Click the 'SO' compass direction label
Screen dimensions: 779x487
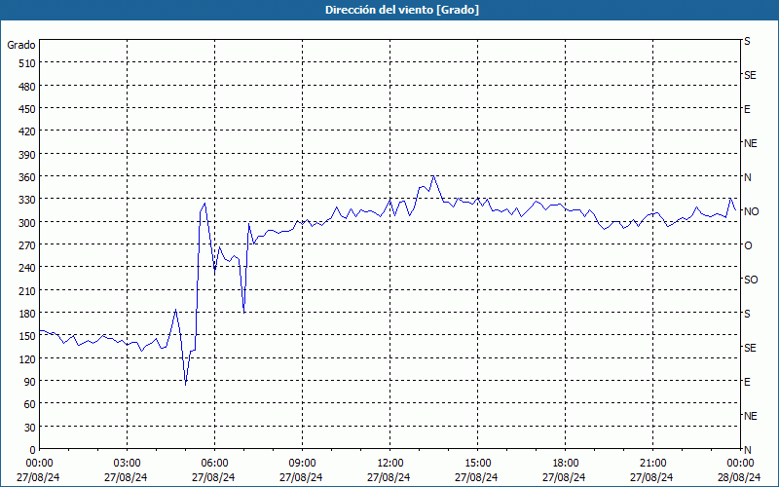coord(751,280)
